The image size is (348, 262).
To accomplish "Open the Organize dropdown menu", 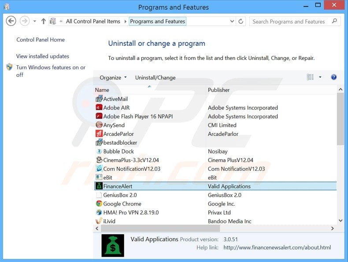I will [113, 78].
